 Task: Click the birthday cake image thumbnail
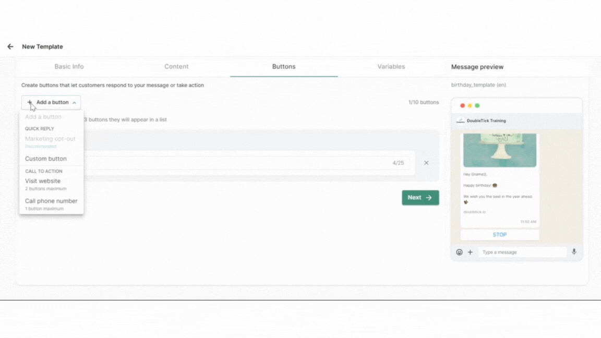point(499,150)
